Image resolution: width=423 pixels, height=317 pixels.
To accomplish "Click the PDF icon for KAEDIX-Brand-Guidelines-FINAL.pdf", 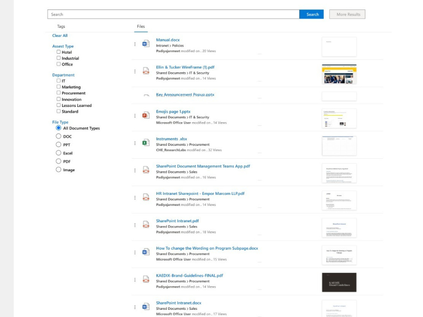I will pyautogui.click(x=146, y=279).
